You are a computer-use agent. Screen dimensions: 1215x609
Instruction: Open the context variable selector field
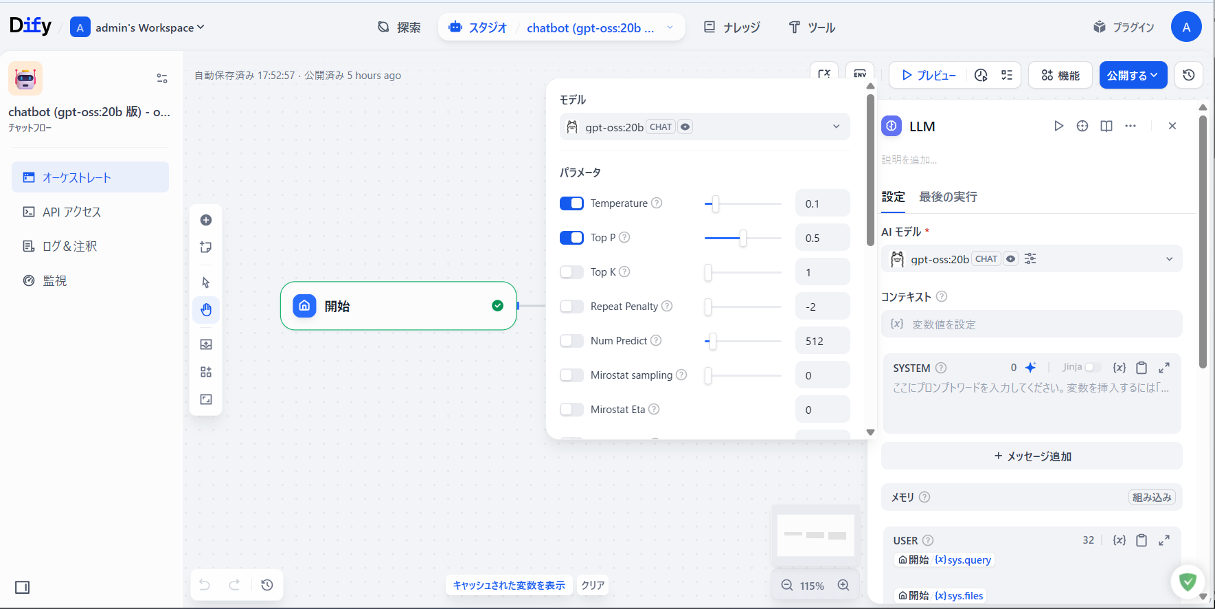[x=1032, y=324]
